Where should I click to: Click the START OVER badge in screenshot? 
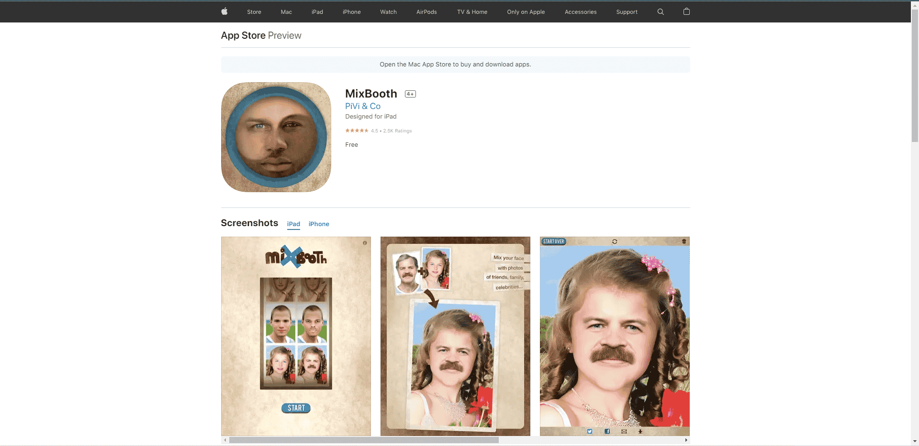(554, 241)
